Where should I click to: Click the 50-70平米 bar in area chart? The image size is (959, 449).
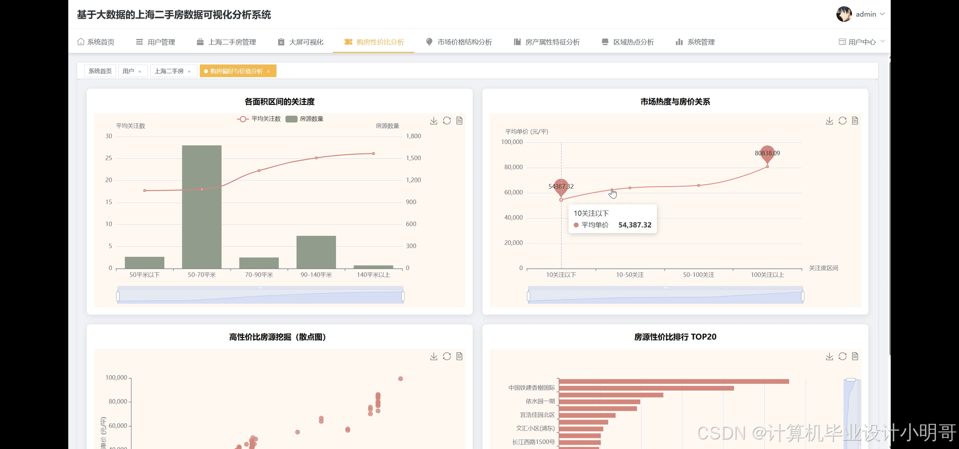(x=202, y=207)
